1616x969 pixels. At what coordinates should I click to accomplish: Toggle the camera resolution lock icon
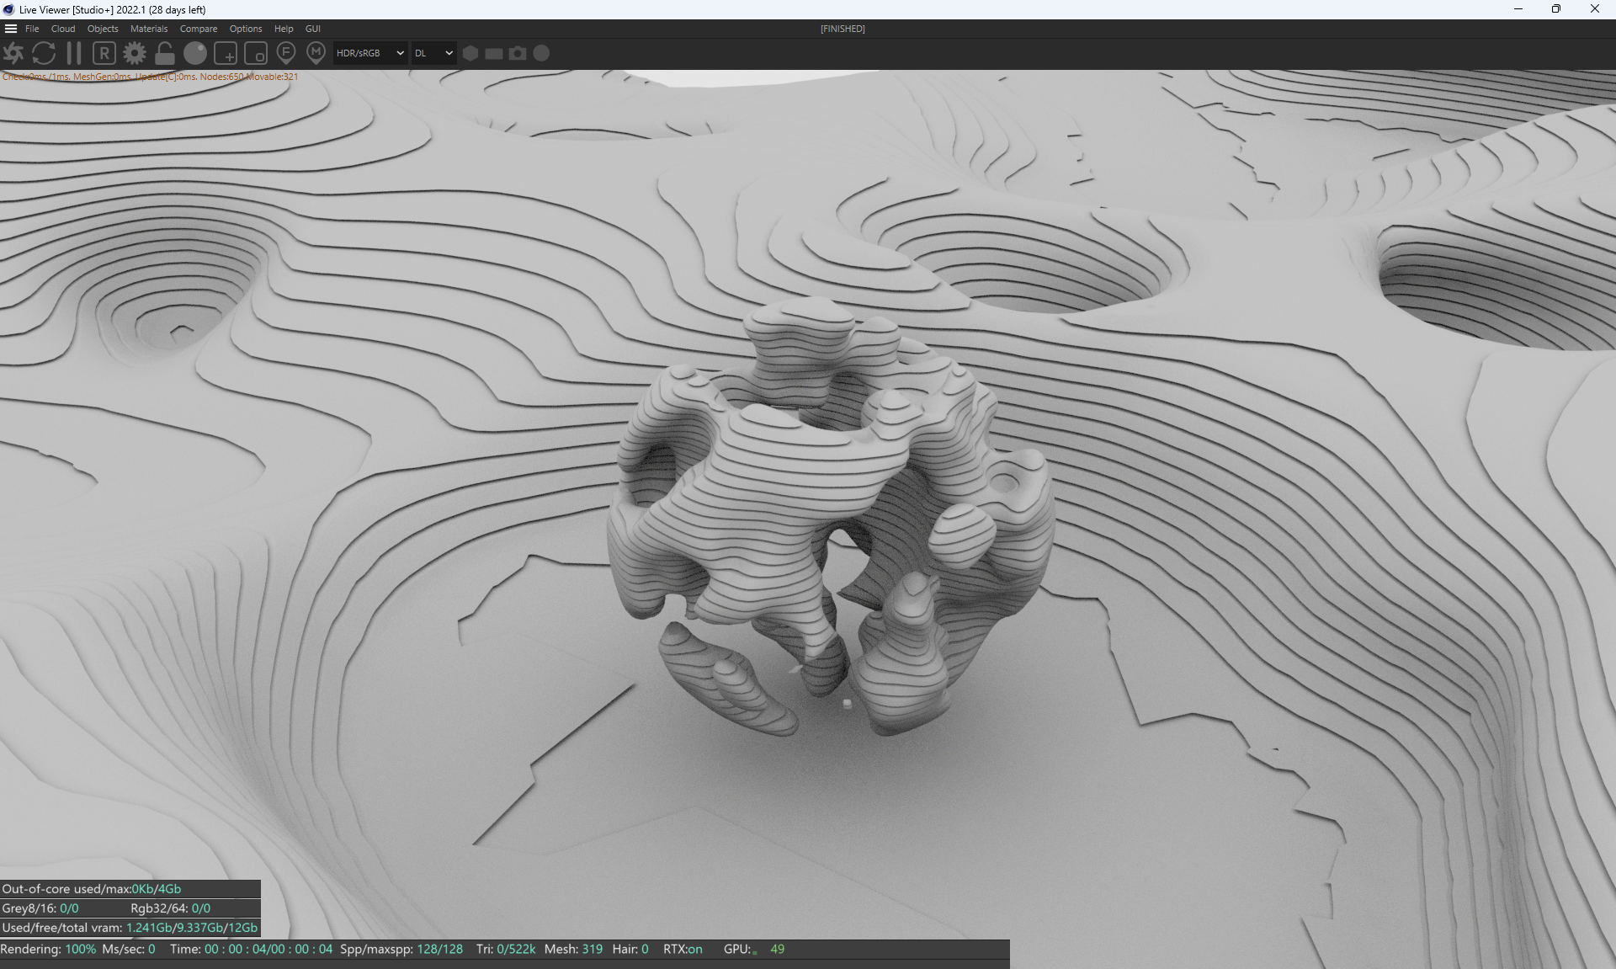(x=165, y=53)
